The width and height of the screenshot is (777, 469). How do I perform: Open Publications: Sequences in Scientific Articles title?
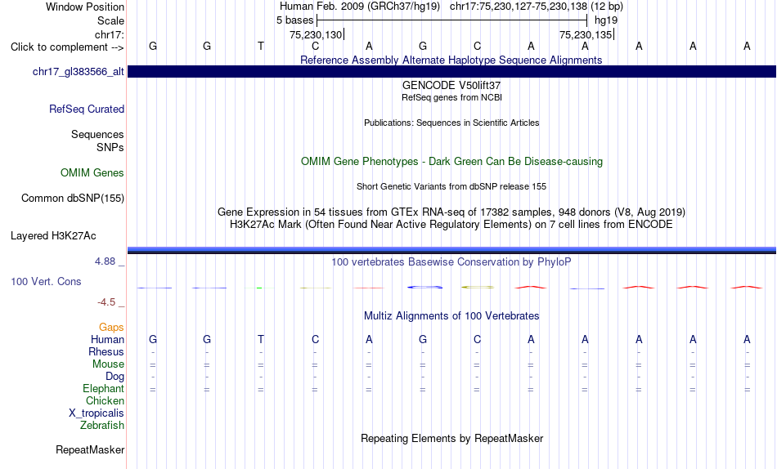451,123
